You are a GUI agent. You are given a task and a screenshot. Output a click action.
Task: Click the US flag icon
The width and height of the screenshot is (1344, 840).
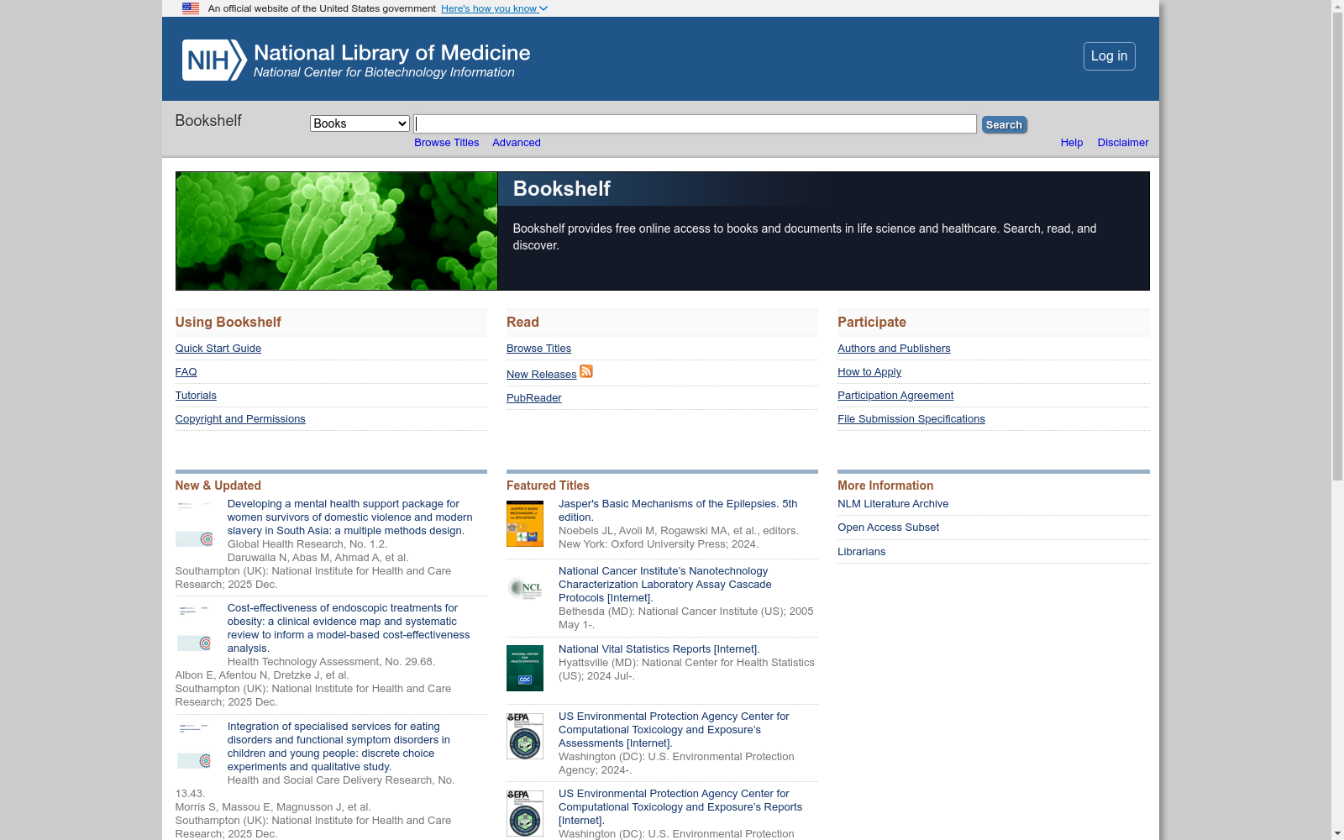[x=191, y=8]
